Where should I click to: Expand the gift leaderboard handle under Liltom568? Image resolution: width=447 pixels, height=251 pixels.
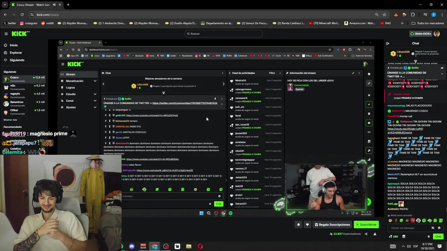click(416, 61)
